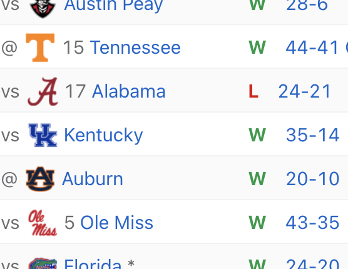The width and height of the screenshot is (348, 269).
Task: Click the Kentucky UK logo
Action: pos(43,135)
